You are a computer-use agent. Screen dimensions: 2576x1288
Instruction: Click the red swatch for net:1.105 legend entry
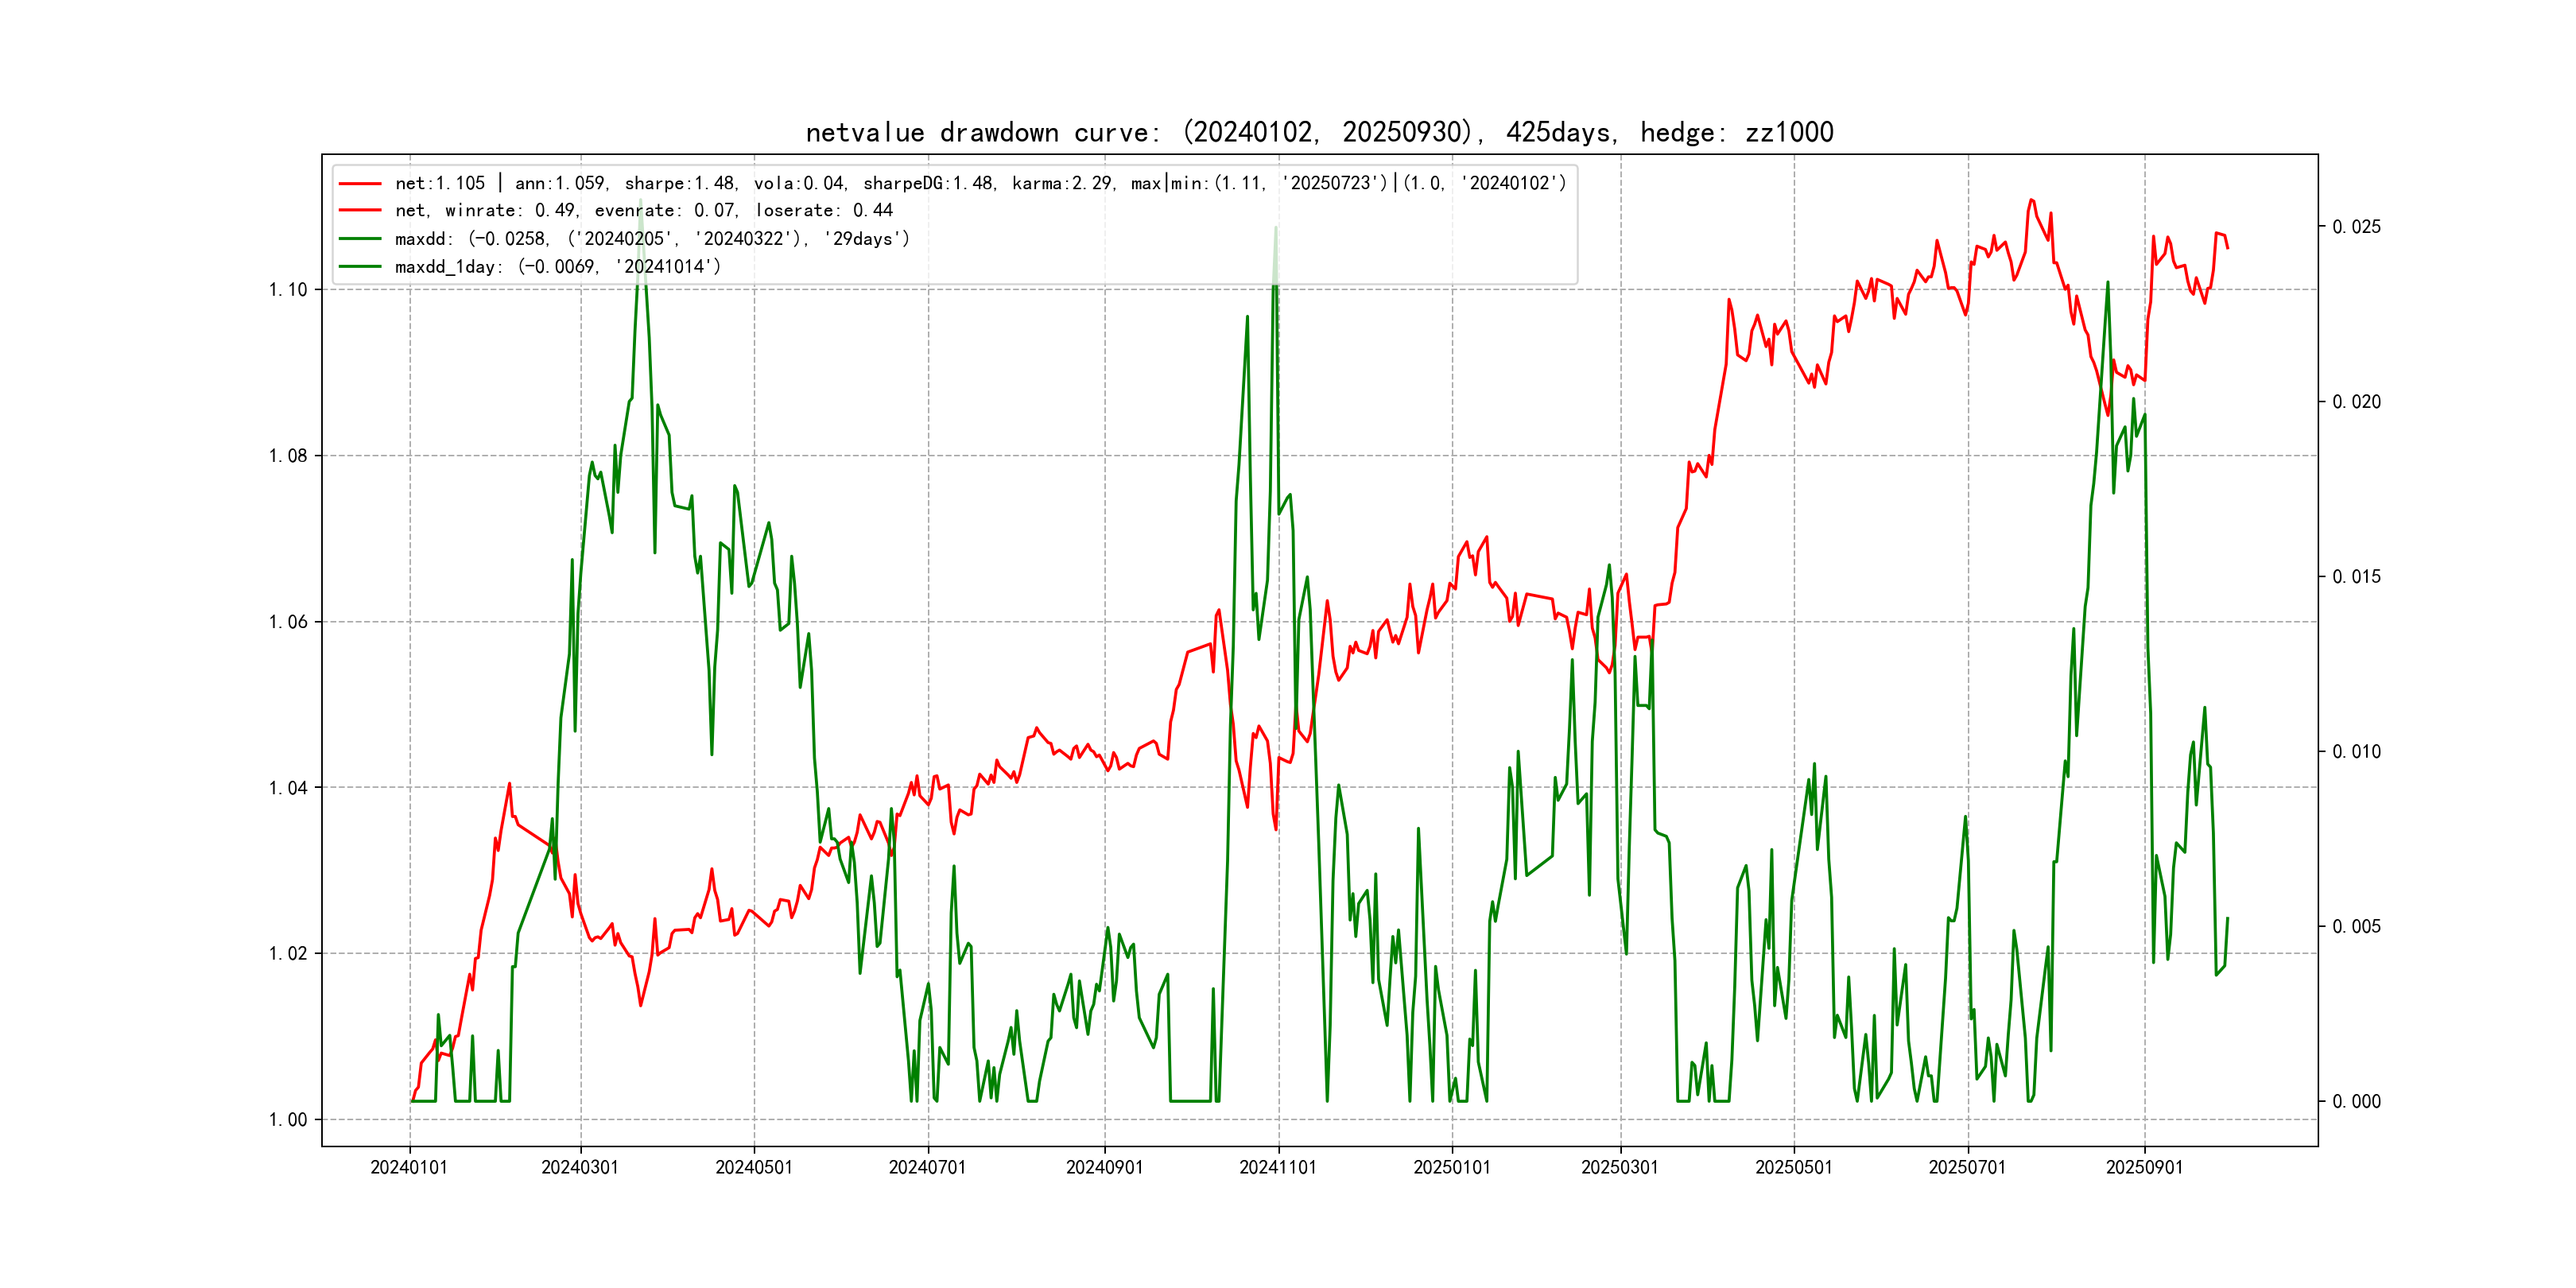click(360, 184)
